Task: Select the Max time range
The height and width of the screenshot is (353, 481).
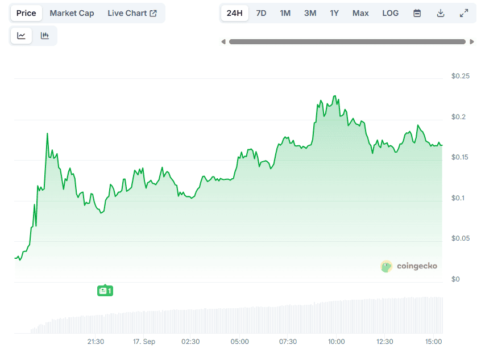Action: (360, 13)
